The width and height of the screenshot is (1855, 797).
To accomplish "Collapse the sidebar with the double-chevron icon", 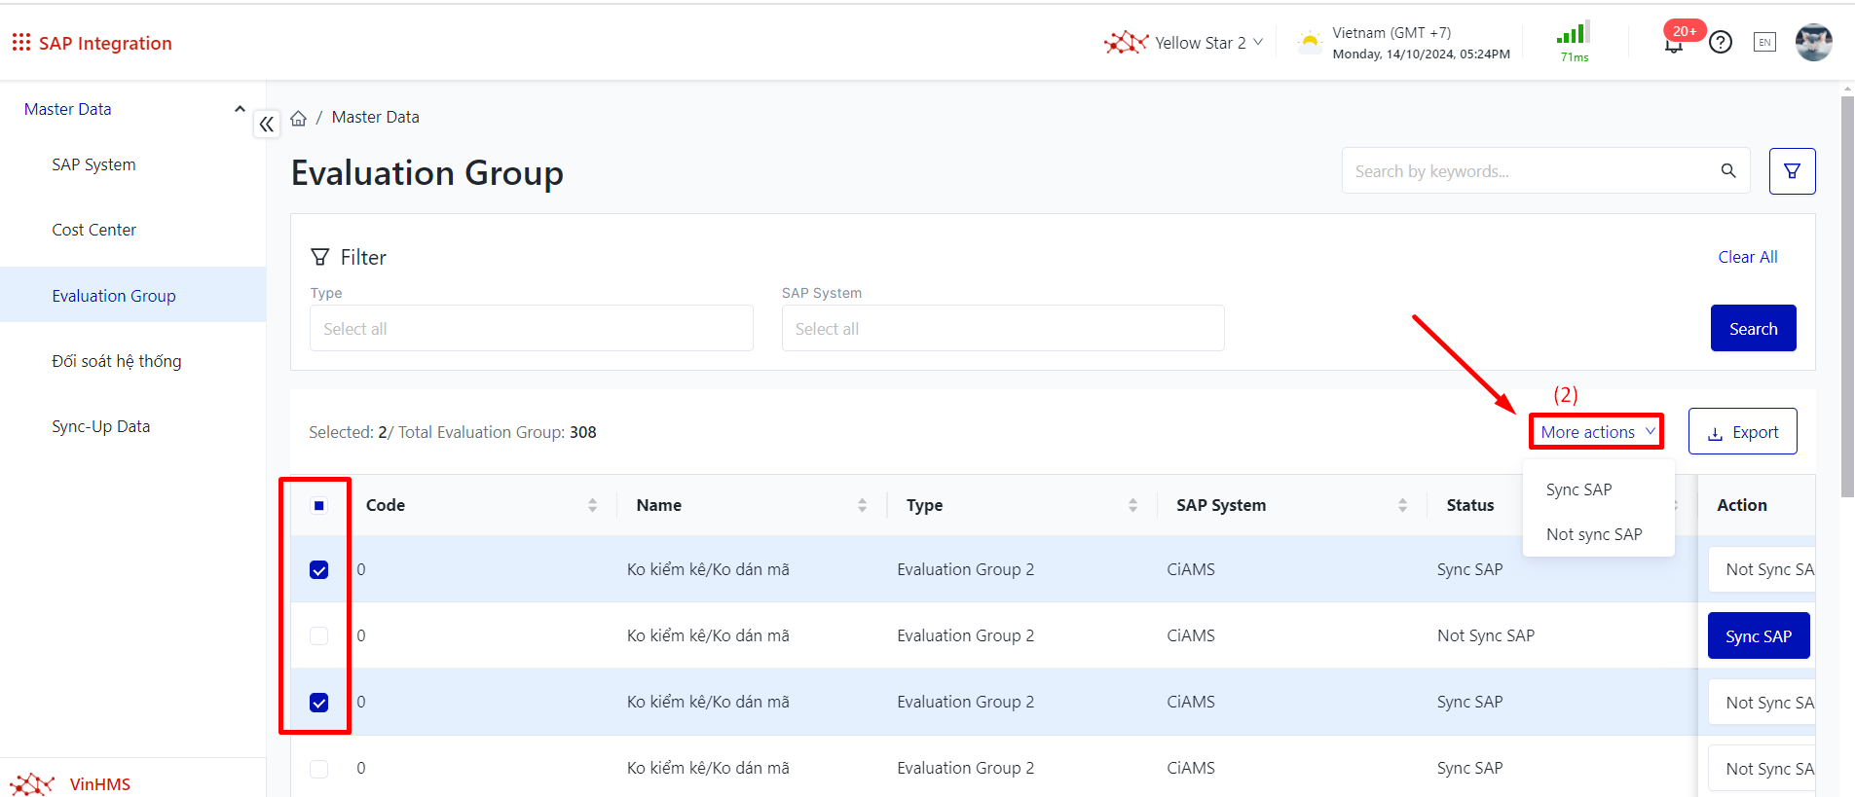I will [x=266, y=125].
